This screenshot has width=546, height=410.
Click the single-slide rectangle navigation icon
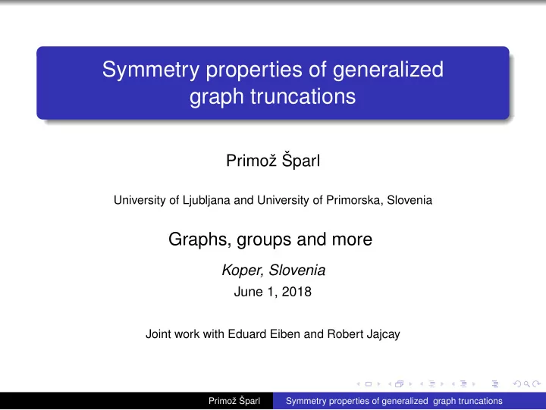pyautogui.click(x=369, y=384)
